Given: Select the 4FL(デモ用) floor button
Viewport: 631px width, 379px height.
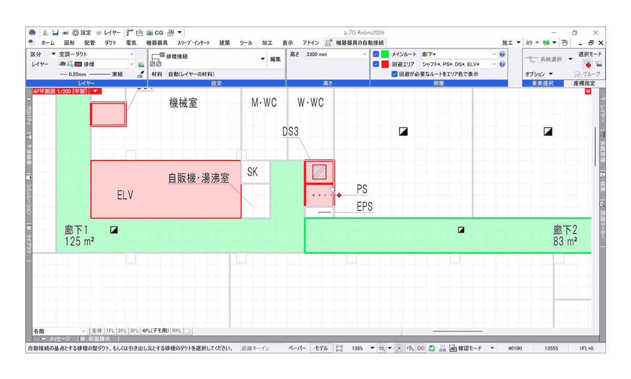Looking at the screenshot, I should click(x=156, y=331).
